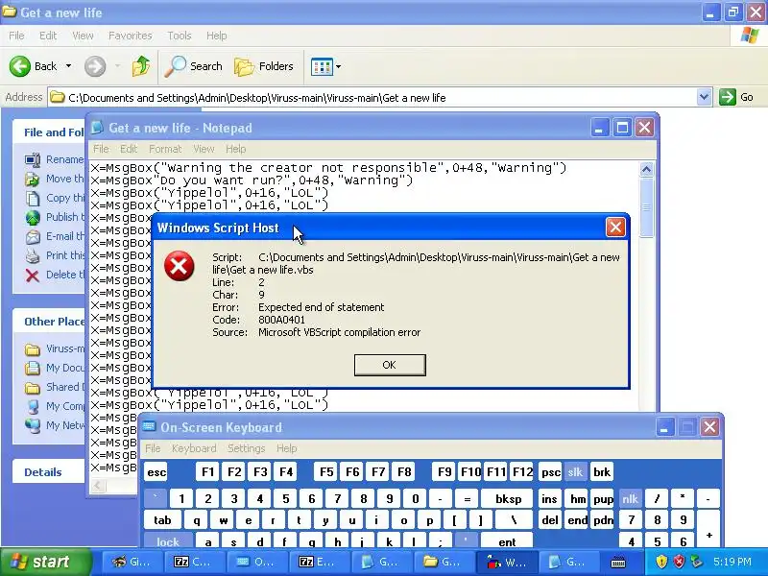Click the Go button beside address bar
The height and width of the screenshot is (576, 768).
click(x=736, y=97)
